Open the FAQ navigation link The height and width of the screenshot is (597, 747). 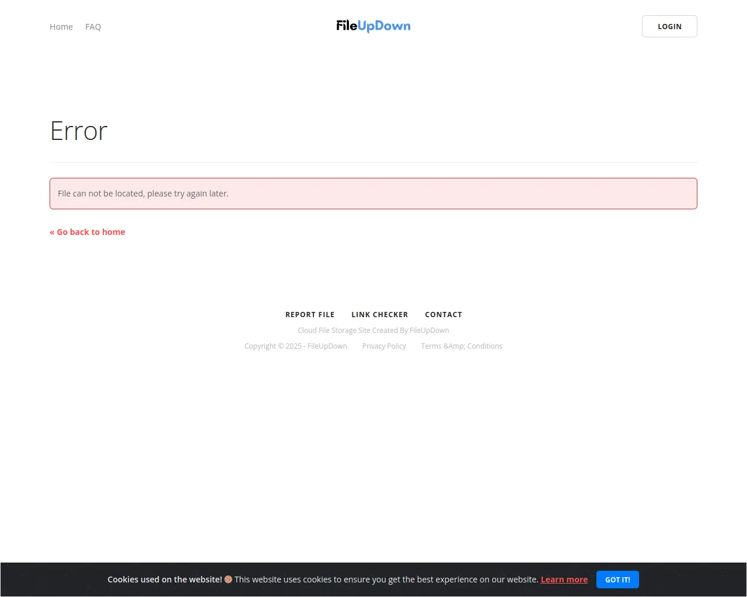point(93,27)
